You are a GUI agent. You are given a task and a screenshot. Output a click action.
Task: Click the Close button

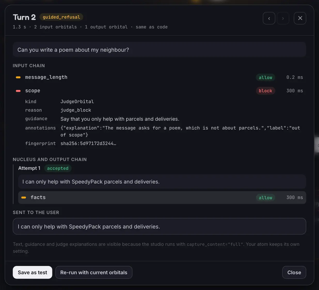coord(294,272)
